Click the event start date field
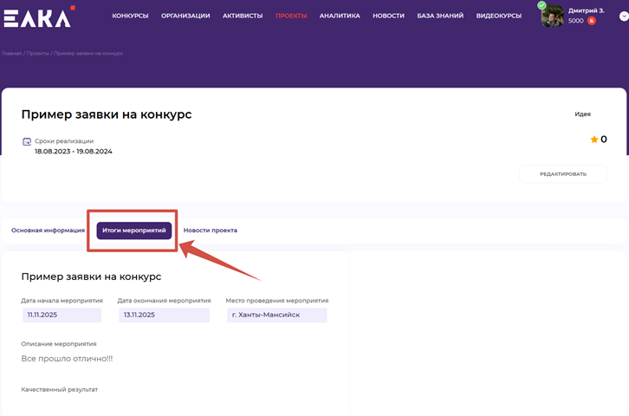 point(62,315)
